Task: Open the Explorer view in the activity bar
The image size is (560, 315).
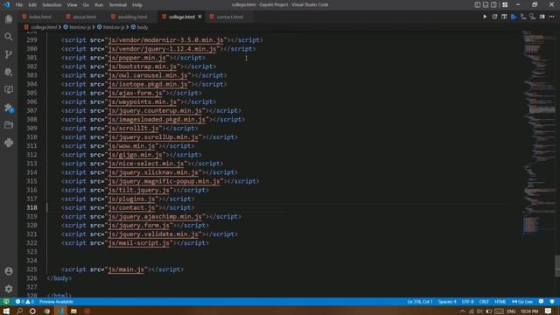Action: [x=9, y=19]
